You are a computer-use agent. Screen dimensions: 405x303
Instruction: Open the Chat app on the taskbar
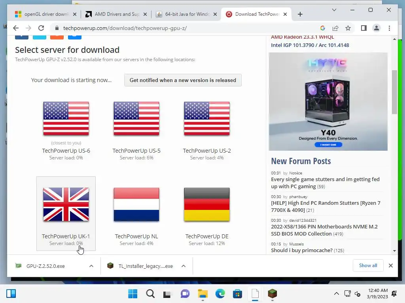(x=185, y=294)
